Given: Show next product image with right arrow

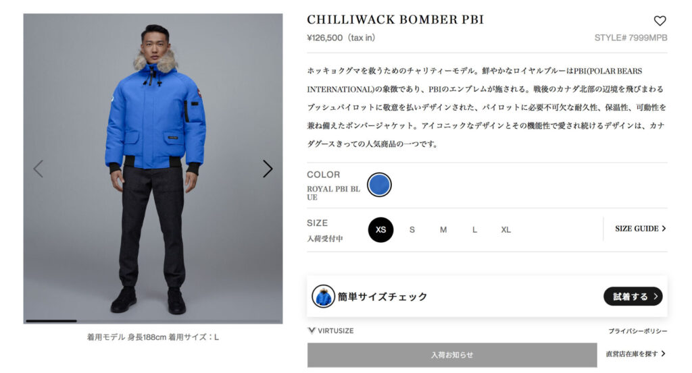Looking at the screenshot, I should pos(268,169).
